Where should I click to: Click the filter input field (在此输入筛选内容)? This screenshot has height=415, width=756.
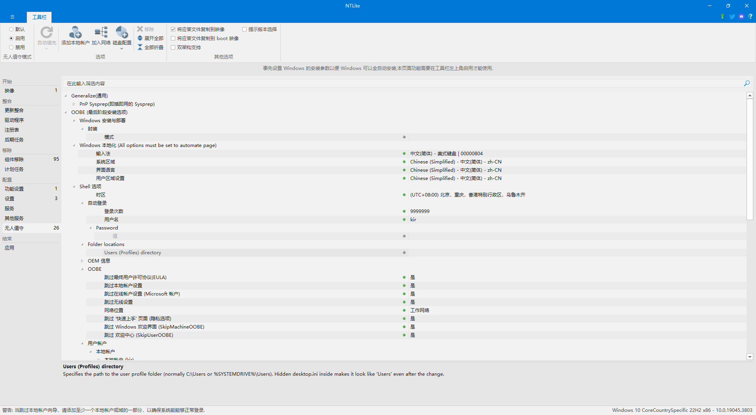[402, 83]
